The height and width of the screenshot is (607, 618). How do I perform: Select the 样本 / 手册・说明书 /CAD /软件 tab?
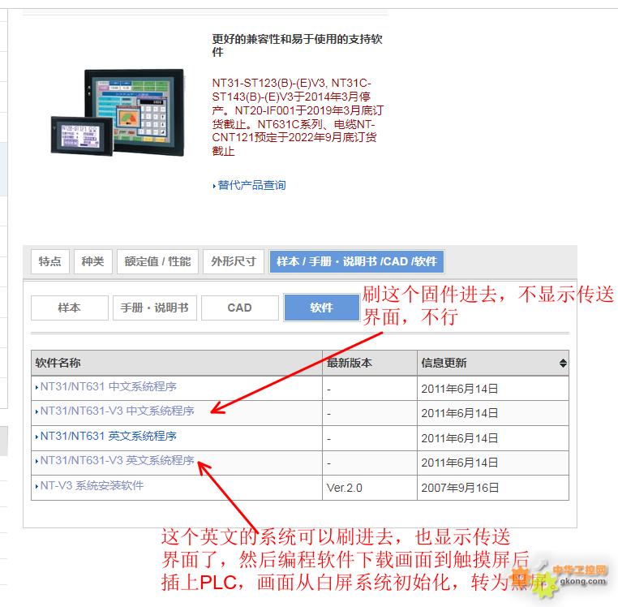pos(356,261)
